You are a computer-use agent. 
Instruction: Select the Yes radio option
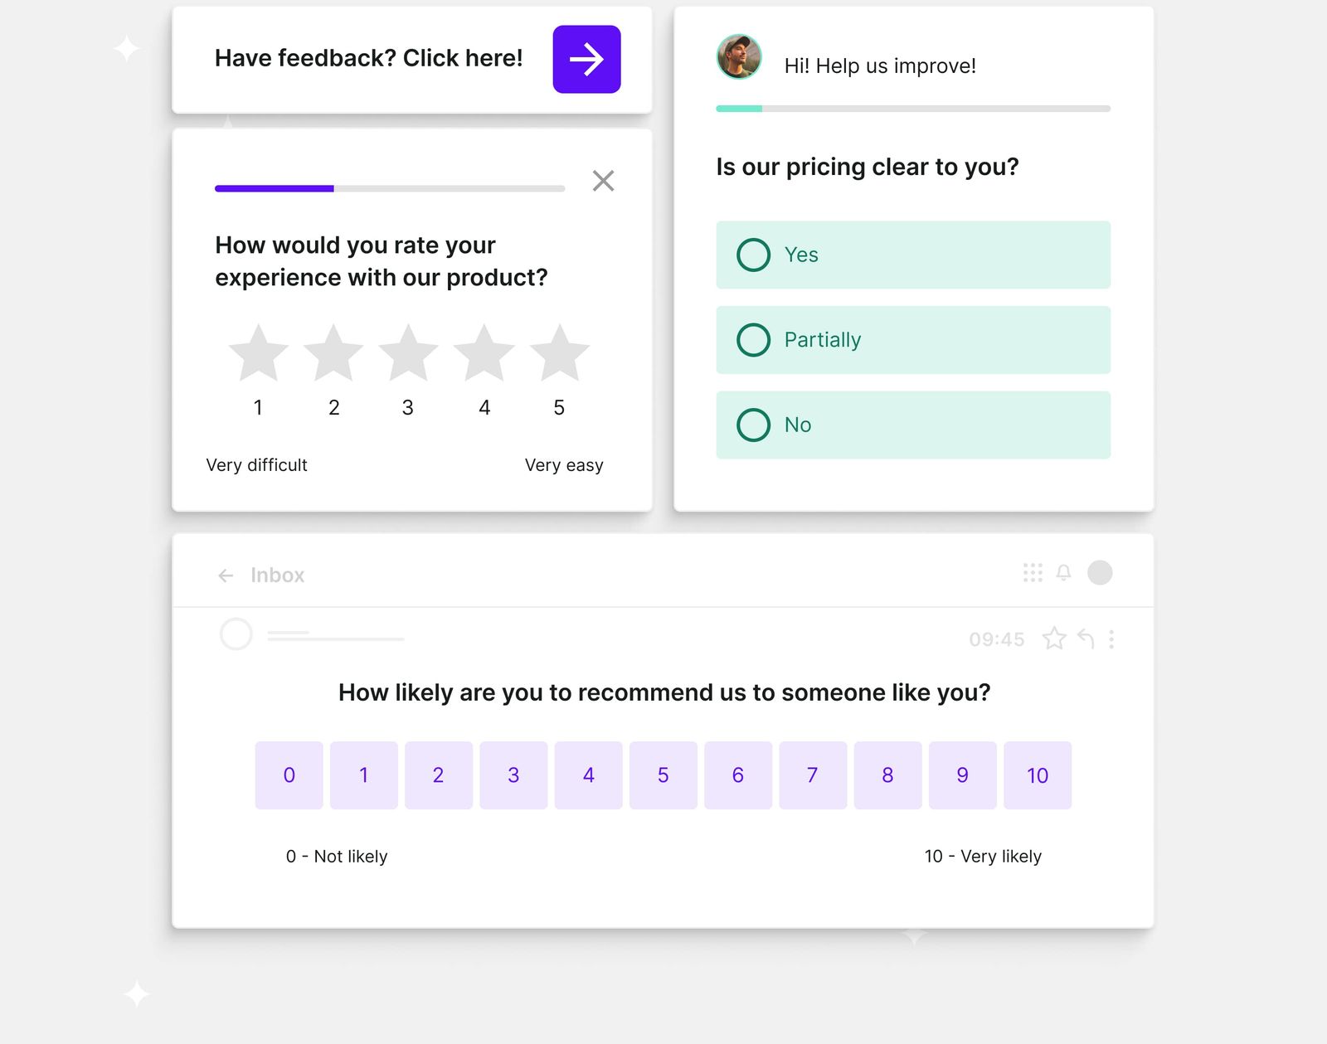754,255
